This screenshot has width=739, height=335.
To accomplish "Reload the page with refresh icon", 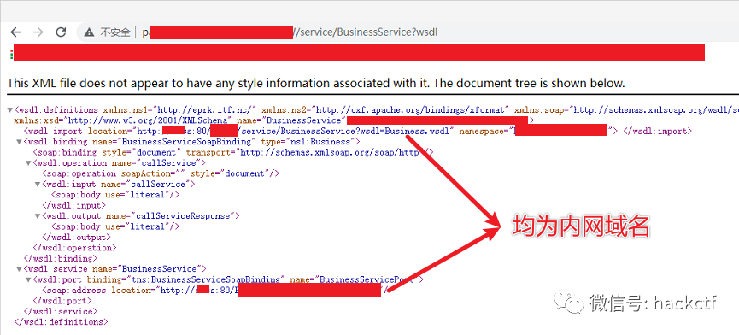I will (x=61, y=32).
